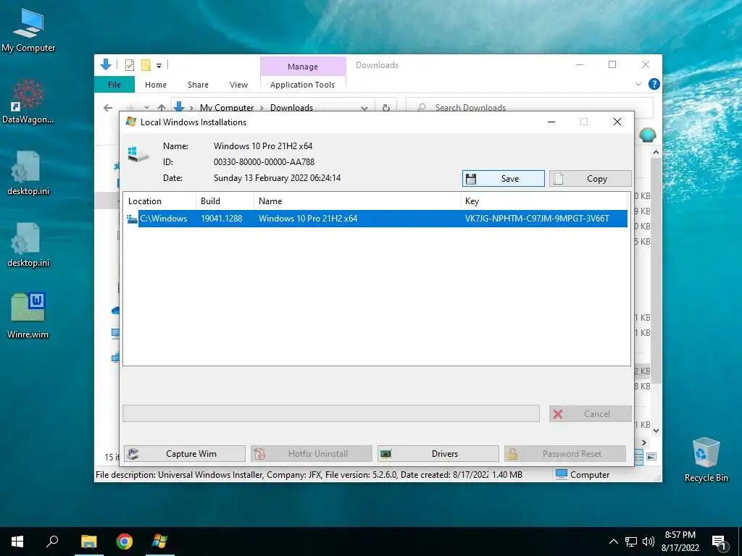The height and width of the screenshot is (556, 742).
Task: Expand the ribbon with the chevron
Action: 638,84
